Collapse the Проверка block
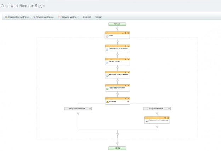221x151 pixels. click(123, 98)
